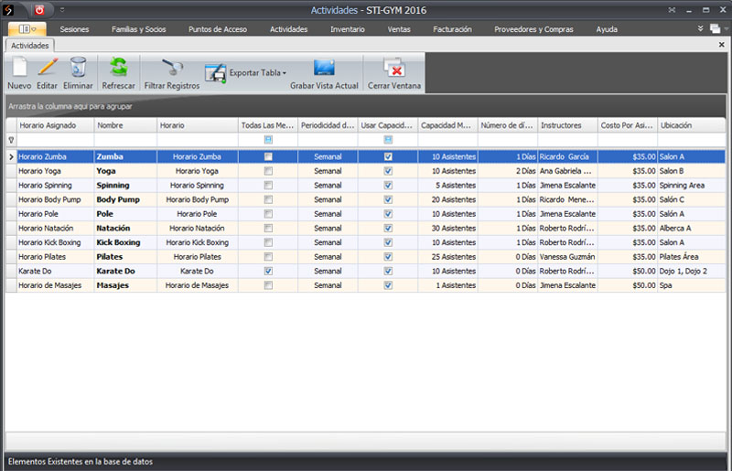Click the Cerrar Ventana icon

pyautogui.click(x=394, y=70)
